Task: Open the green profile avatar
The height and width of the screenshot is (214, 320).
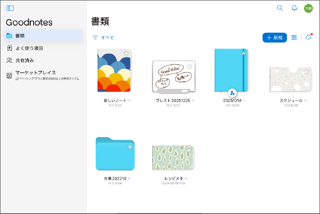Action: click(x=308, y=8)
